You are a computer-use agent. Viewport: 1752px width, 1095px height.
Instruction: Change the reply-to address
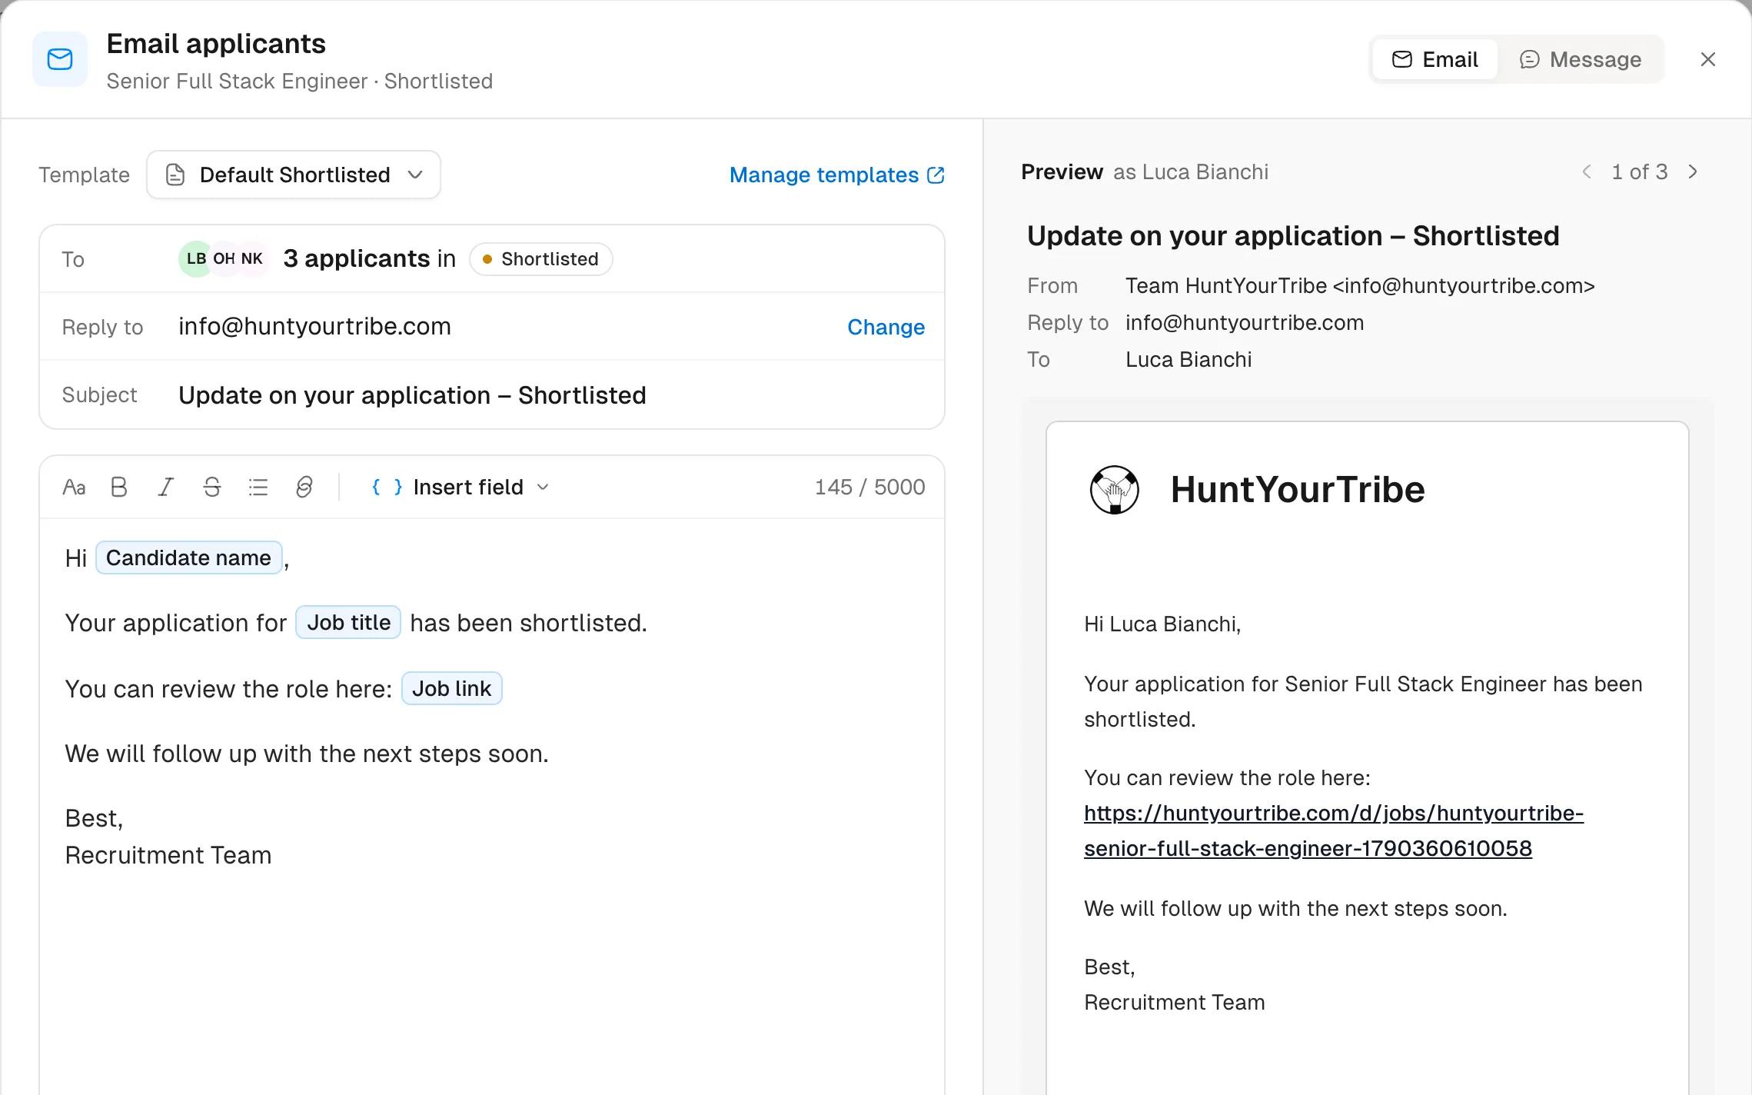[886, 328]
